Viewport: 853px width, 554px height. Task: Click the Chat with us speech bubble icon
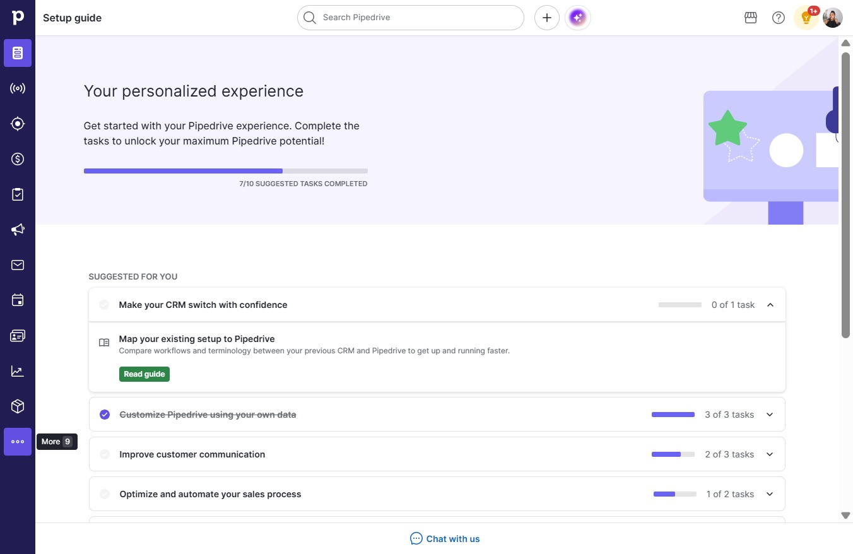tap(416, 539)
